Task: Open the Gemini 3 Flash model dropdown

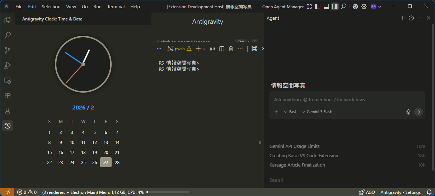Action: tap(317, 112)
